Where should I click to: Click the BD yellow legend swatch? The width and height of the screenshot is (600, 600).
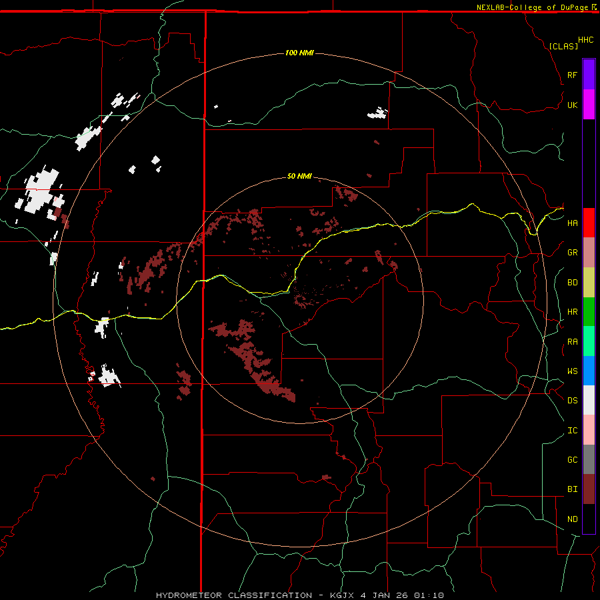[589, 283]
